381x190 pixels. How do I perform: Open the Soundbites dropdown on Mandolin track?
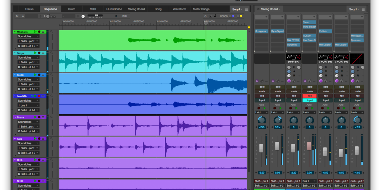(x=28, y=36)
